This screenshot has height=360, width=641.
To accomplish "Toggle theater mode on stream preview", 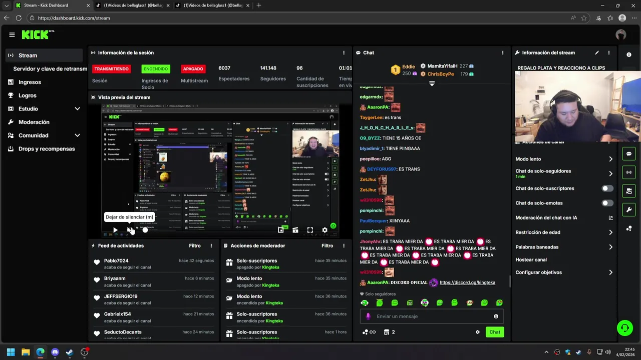I will pos(295,230).
